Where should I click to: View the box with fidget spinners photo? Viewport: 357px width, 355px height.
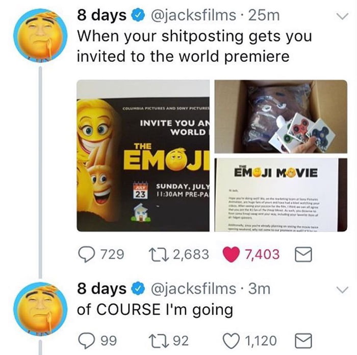280,116
